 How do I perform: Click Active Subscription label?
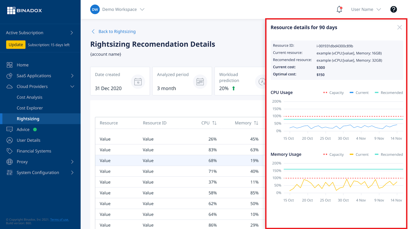[x=24, y=33]
